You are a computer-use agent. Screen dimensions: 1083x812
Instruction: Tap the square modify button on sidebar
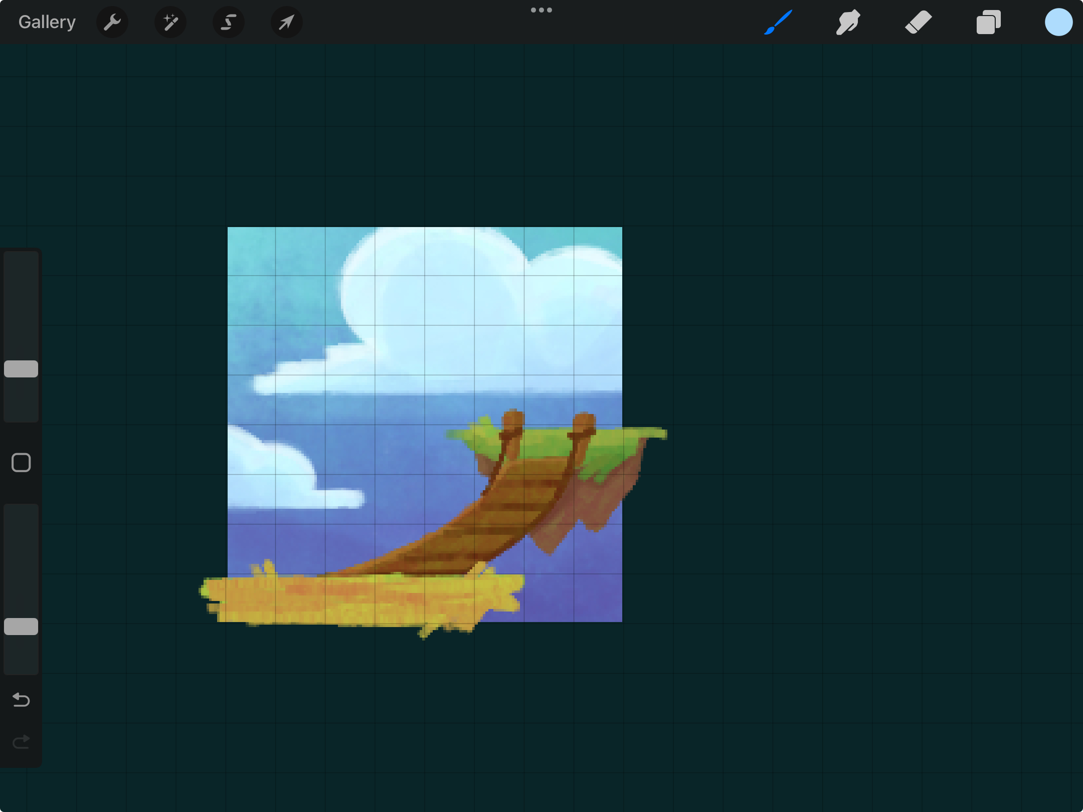pyautogui.click(x=21, y=463)
